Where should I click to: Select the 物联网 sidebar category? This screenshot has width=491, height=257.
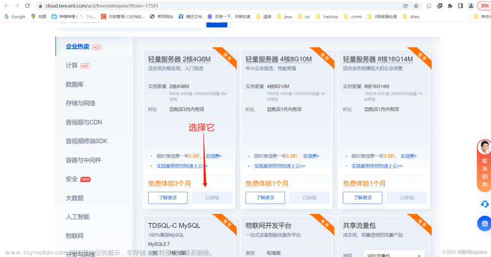tap(94, 236)
